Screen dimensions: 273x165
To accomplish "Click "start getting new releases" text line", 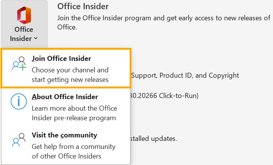I will pos(70,80).
